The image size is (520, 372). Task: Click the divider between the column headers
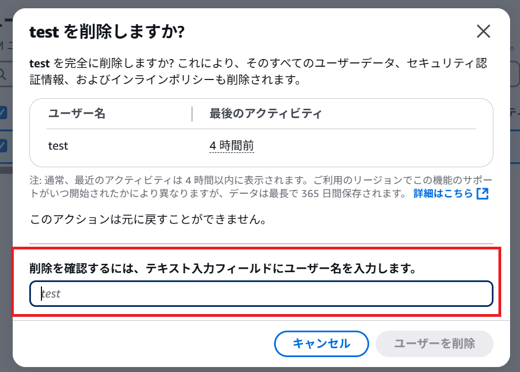tap(192, 114)
